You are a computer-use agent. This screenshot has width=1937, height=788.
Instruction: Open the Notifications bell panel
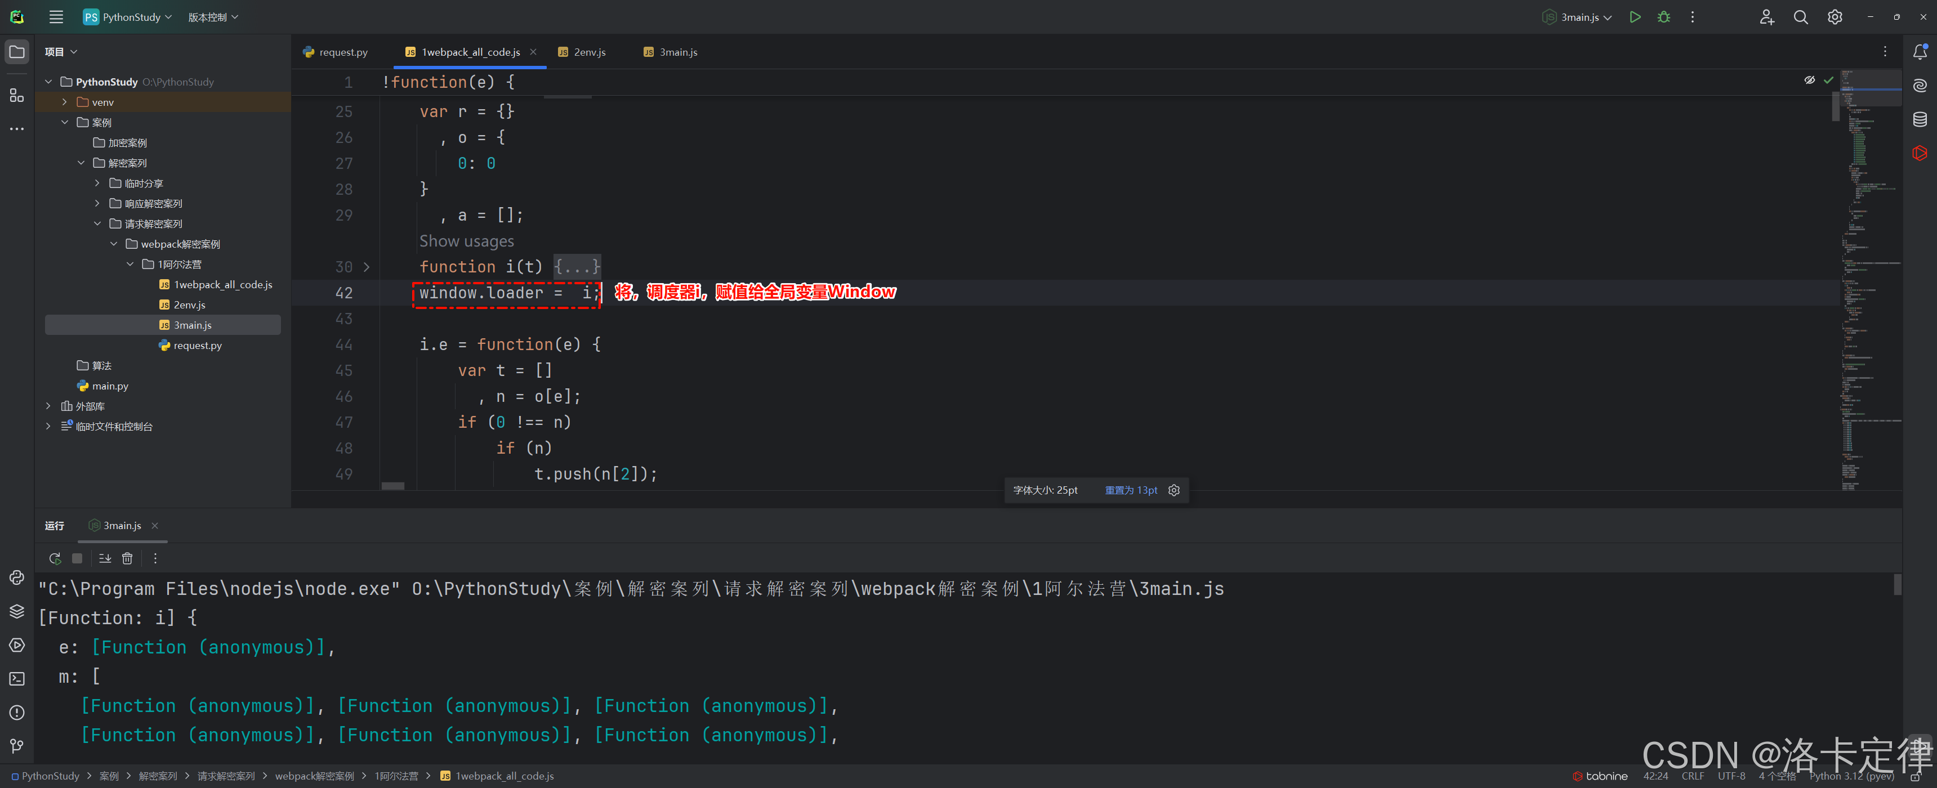tap(1919, 52)
